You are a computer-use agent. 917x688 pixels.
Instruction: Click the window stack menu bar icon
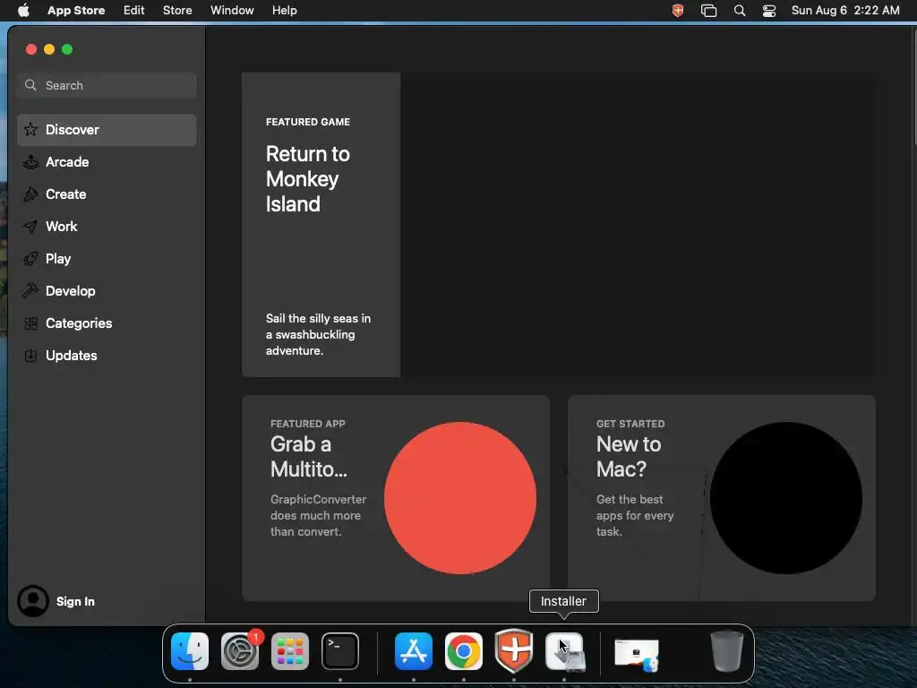point(709,11)
